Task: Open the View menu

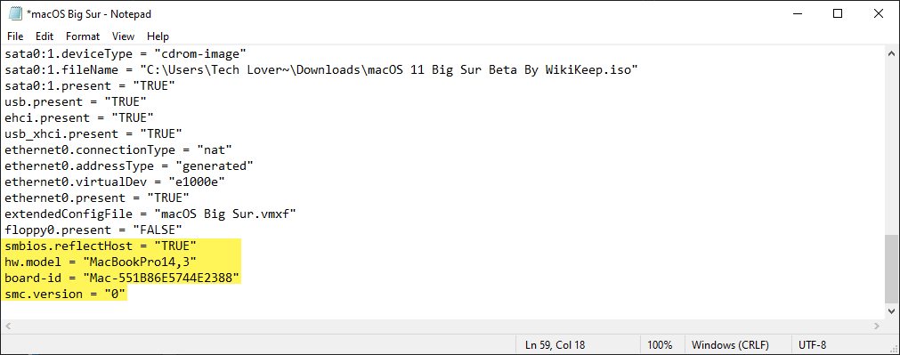Action: pos(123,36)
